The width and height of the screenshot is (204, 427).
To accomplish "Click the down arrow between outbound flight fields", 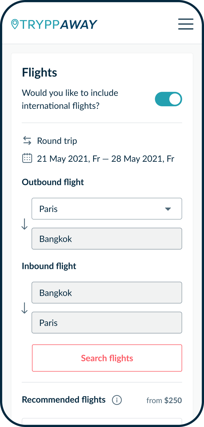I will [x=24, y=224].
